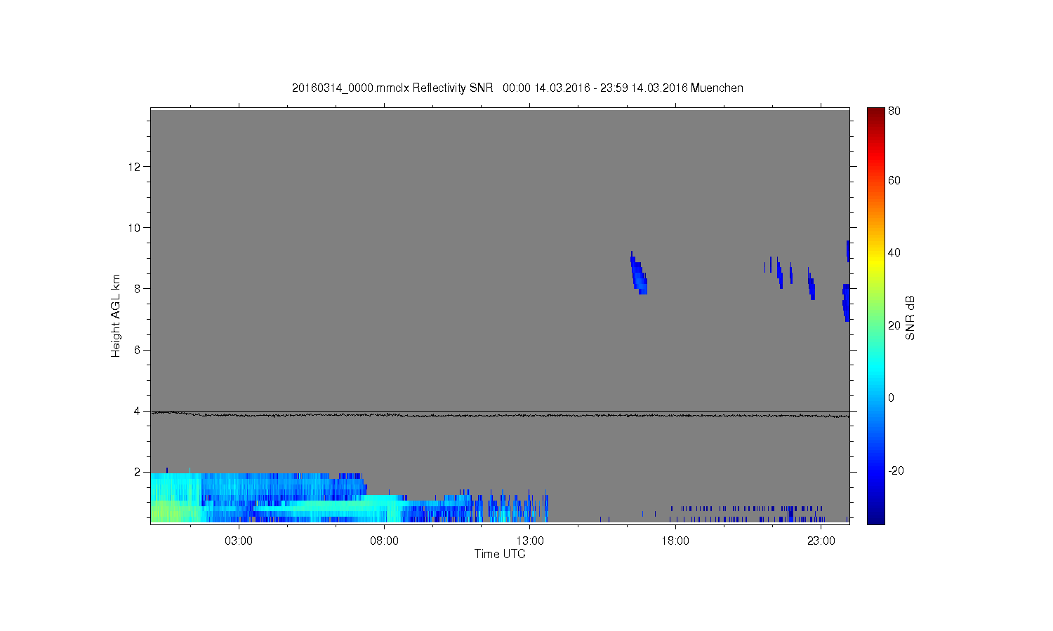Click the colorbar value 40

pos(894,253)
